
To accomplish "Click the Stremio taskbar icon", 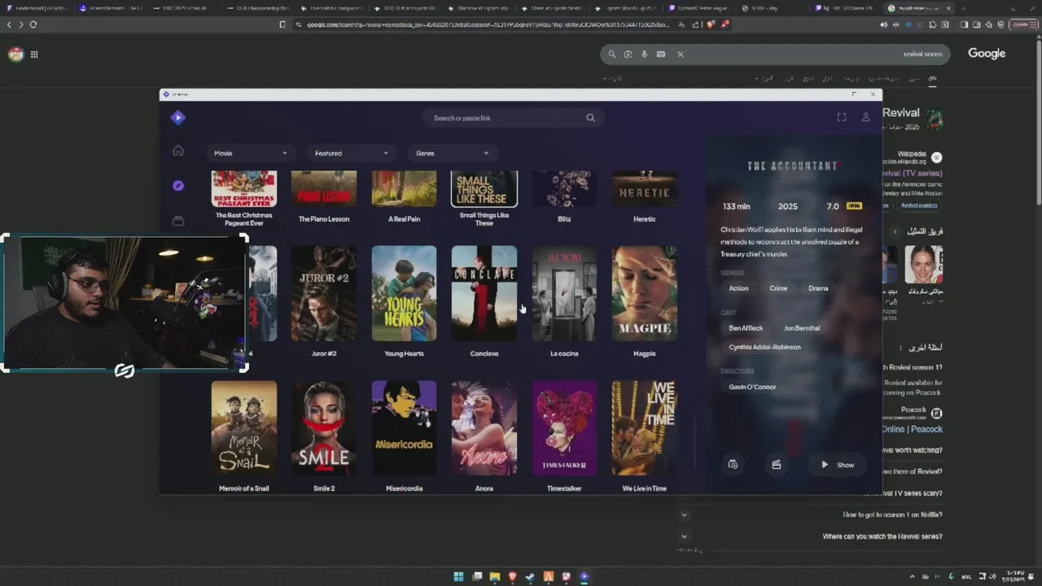I will pyautogui.click(x=584, y=577).
